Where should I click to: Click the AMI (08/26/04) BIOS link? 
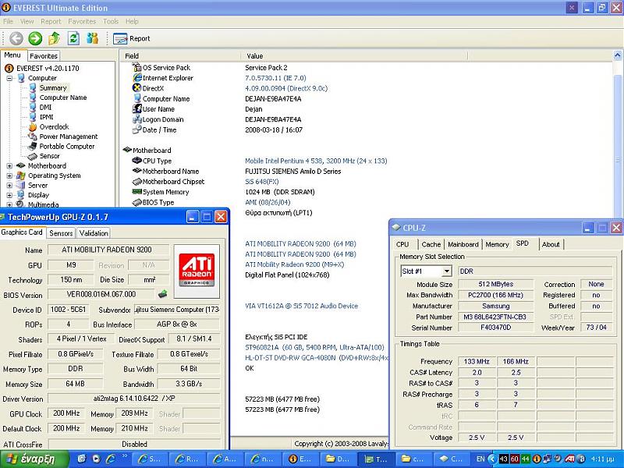(268, 202)
